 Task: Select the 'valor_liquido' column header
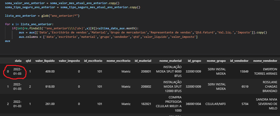(45, 61)
